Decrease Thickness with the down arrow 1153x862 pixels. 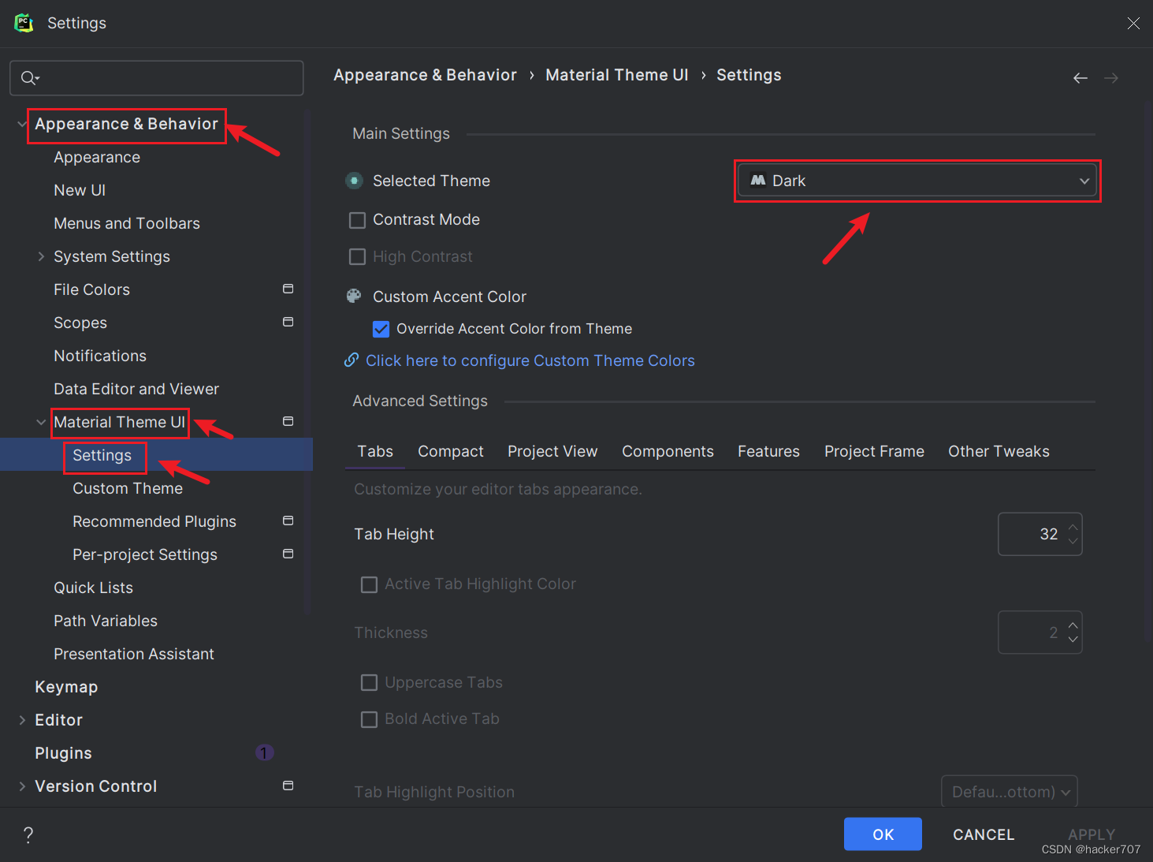(x=1073, y=640)
